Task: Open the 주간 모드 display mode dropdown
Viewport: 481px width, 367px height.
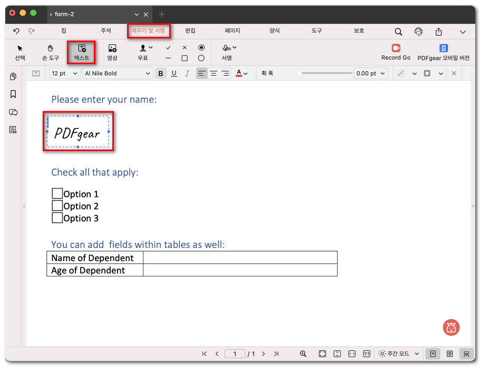Action: 399,354
